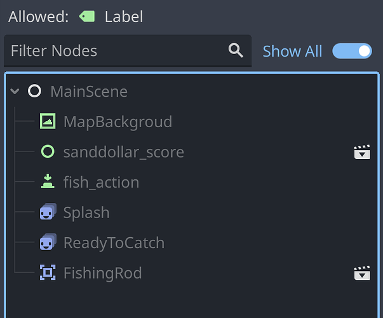383x318 pixels.
Task: Click the FishingRod node type icon
Action: click(x=48, y=272)
